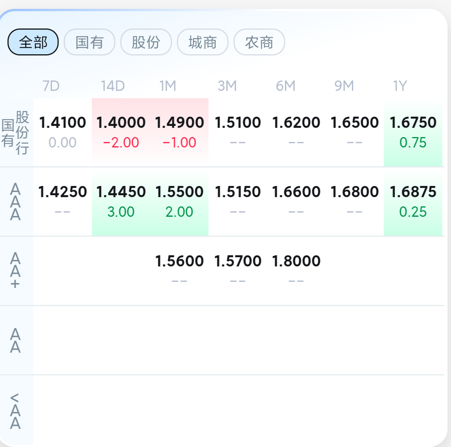Click the 14D tenor header
The height and width of the screenshot is (447, 451).
[113, 86]
